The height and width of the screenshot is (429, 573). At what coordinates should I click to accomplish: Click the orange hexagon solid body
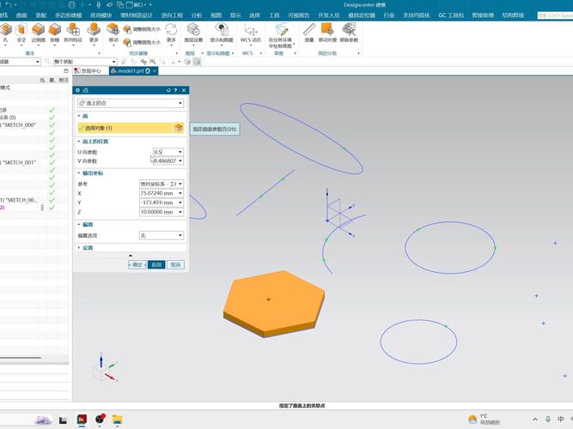pyautogui.click(x=274, y=303)
